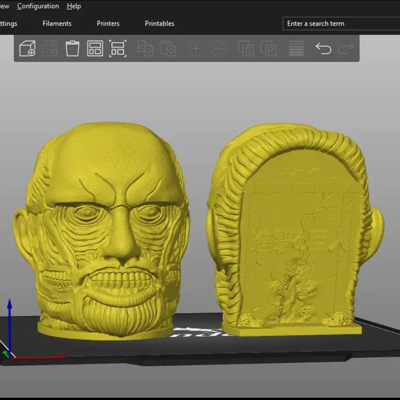
Task: Switch to the Printers tab
Action: point(108,23)
